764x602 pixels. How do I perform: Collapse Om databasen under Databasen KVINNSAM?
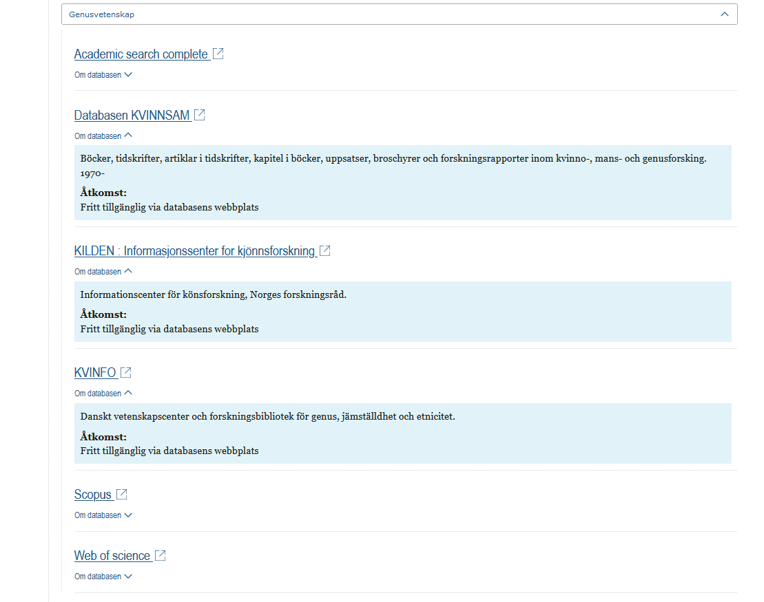pos(103,136)
